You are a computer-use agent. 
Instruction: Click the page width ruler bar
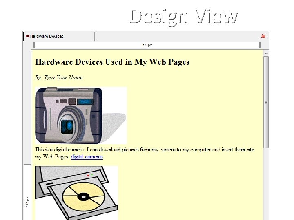coord(147,45)
